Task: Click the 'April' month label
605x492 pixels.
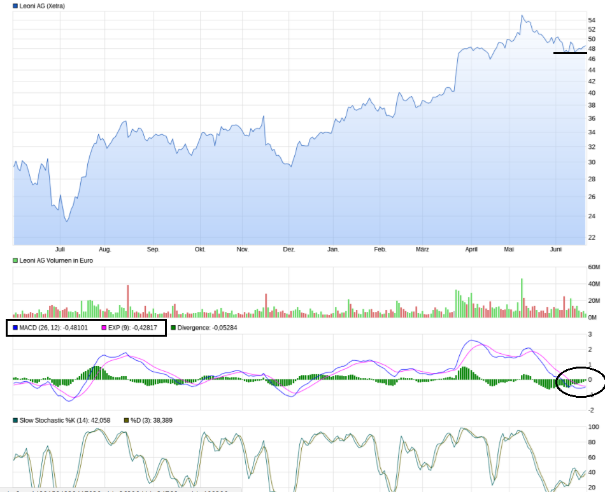Action: pos(471,250)
